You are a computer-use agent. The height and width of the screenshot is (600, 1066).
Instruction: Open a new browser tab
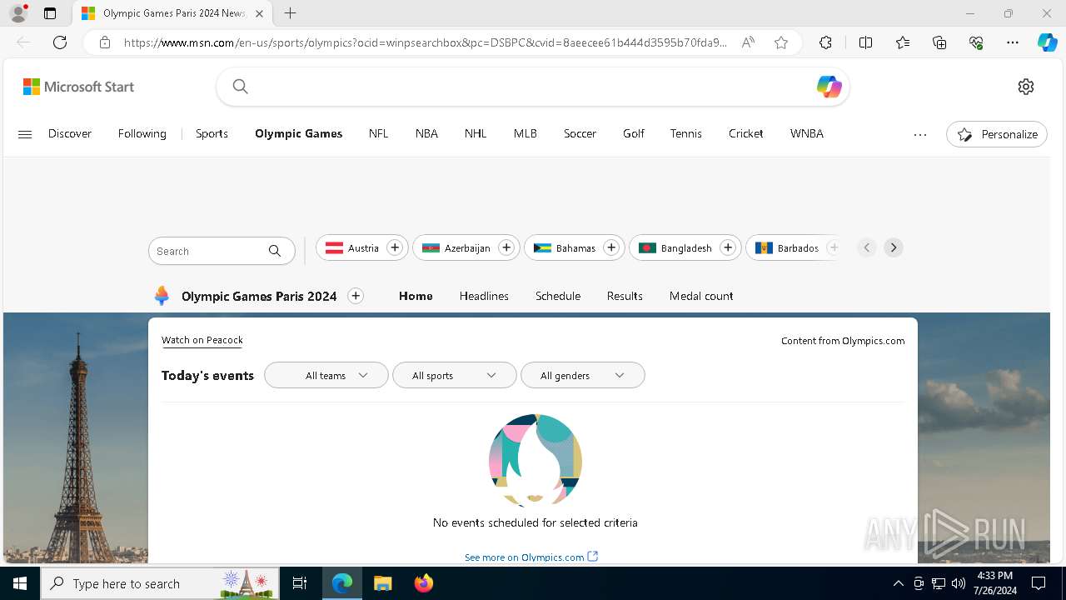pos(290,13)
